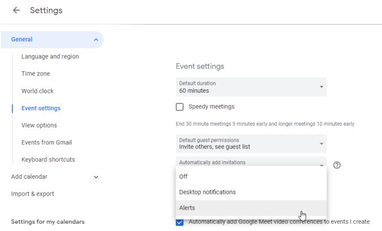Open the Time zone settings
382x231 pixels.
pyautogui.click(x=35, y=74)
